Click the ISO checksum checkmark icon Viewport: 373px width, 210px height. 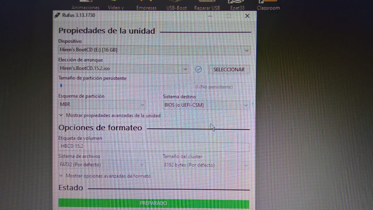click(x=198, y=69)
